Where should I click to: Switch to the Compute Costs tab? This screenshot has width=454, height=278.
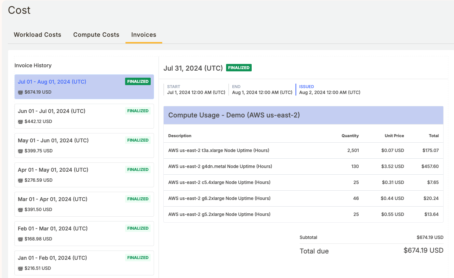[x=96, y=35]
